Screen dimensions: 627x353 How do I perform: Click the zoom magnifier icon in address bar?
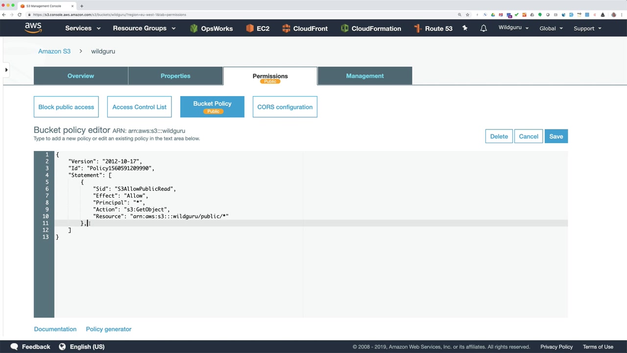coord(459,15)
